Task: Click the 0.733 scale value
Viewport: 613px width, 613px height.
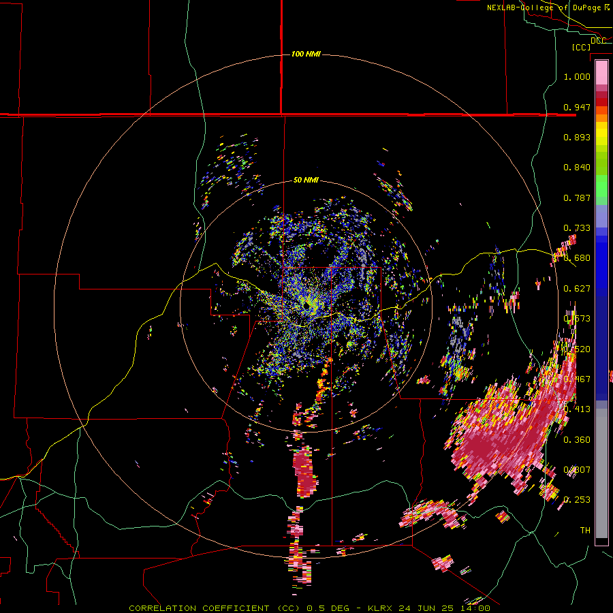Action: point(577,228)
